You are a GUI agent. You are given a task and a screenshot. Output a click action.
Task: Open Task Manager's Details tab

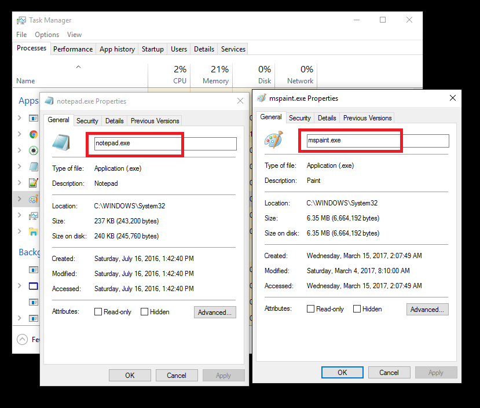pos(204,49)
